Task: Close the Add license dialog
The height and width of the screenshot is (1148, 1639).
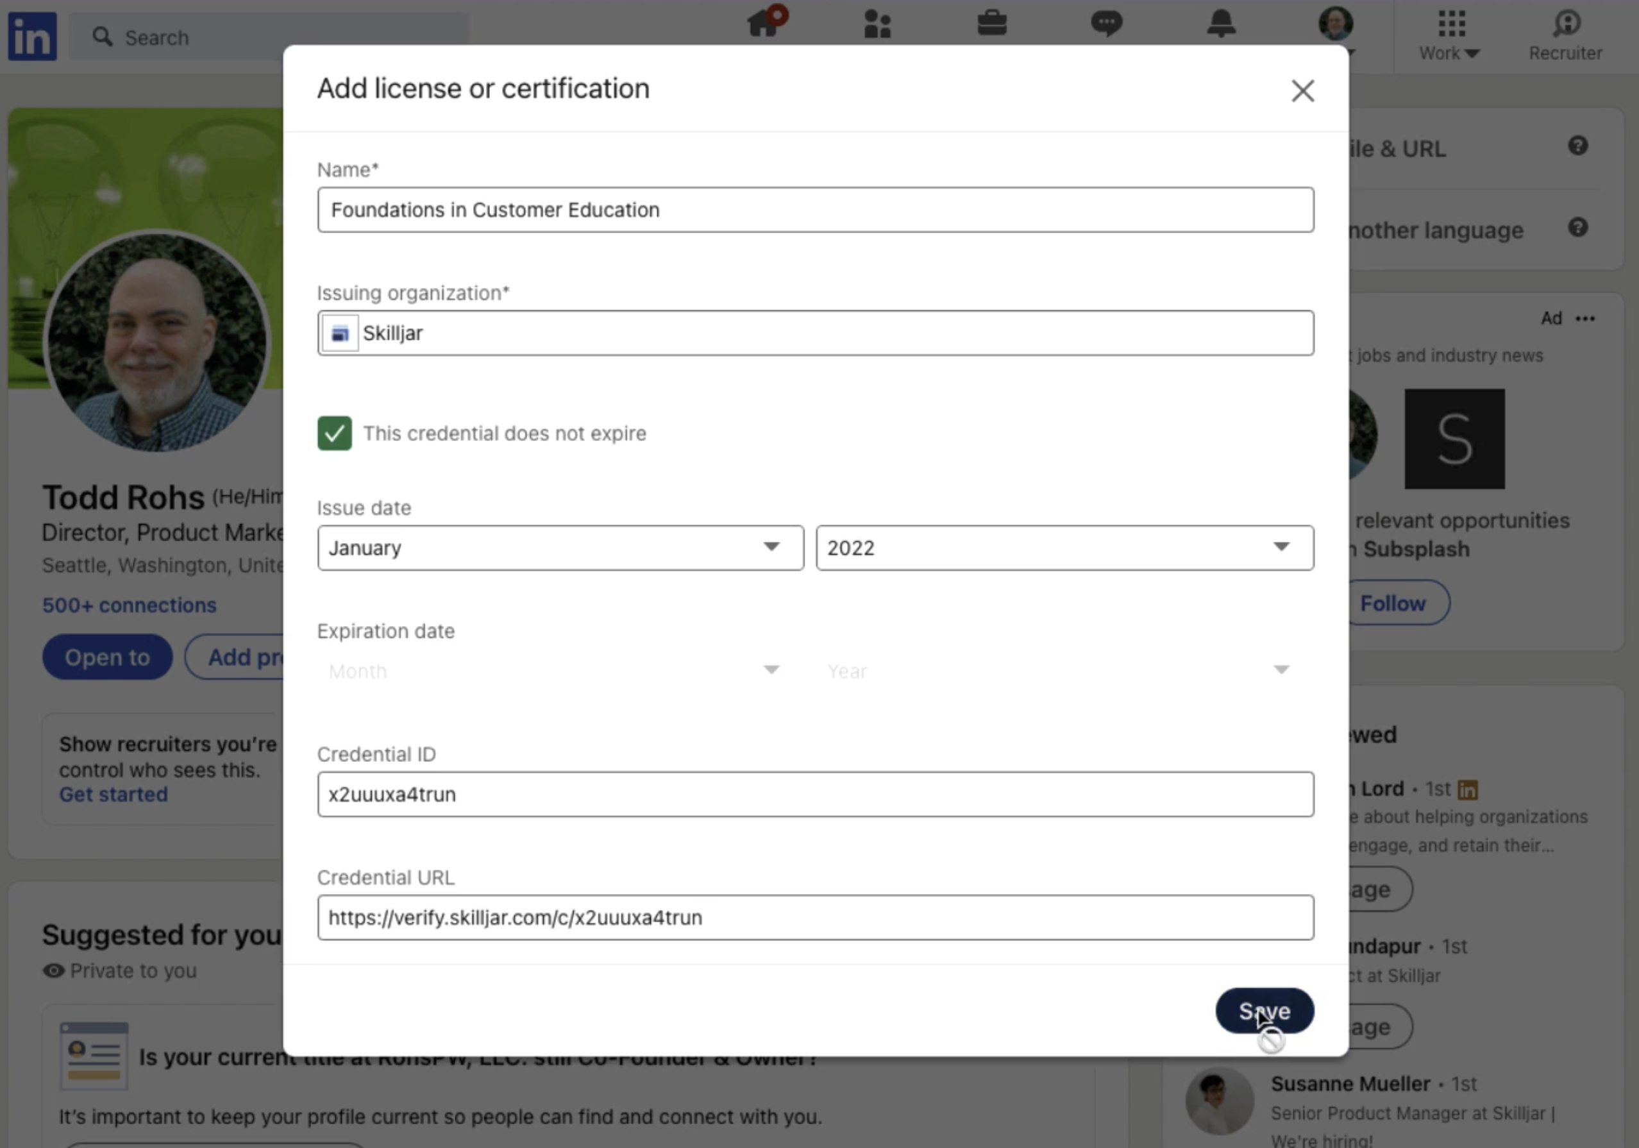Action: point(1303,90)
